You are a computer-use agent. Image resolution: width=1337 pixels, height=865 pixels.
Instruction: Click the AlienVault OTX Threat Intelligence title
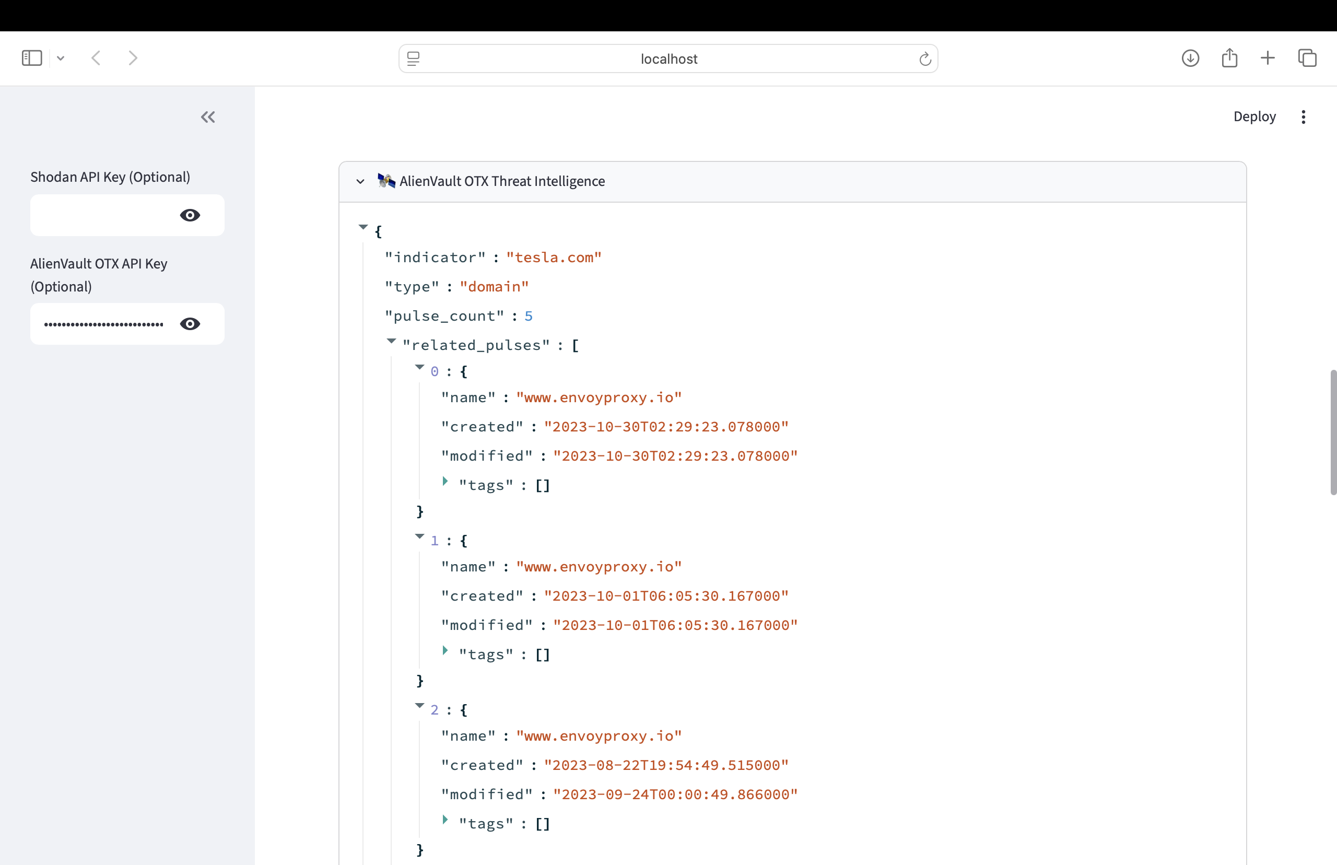502,181
